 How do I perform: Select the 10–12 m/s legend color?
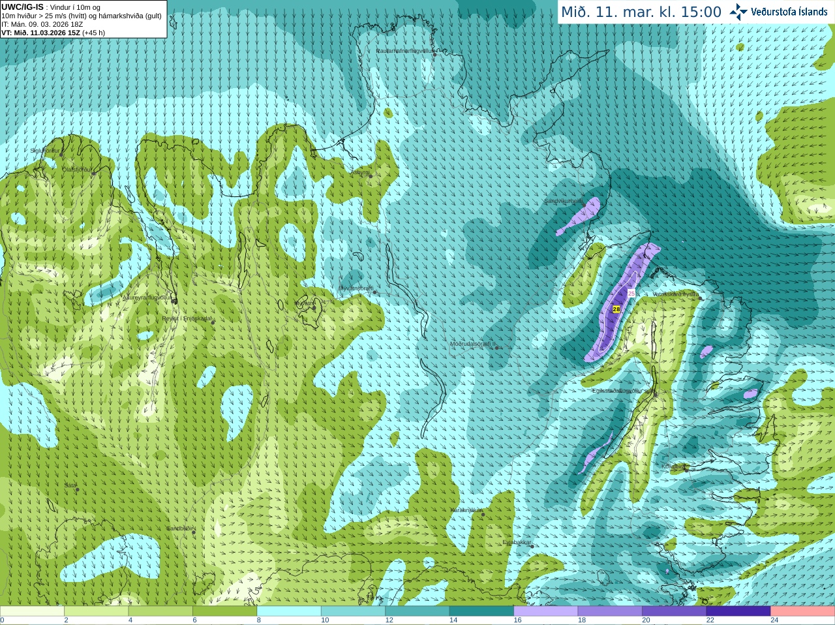coord(354,611)
